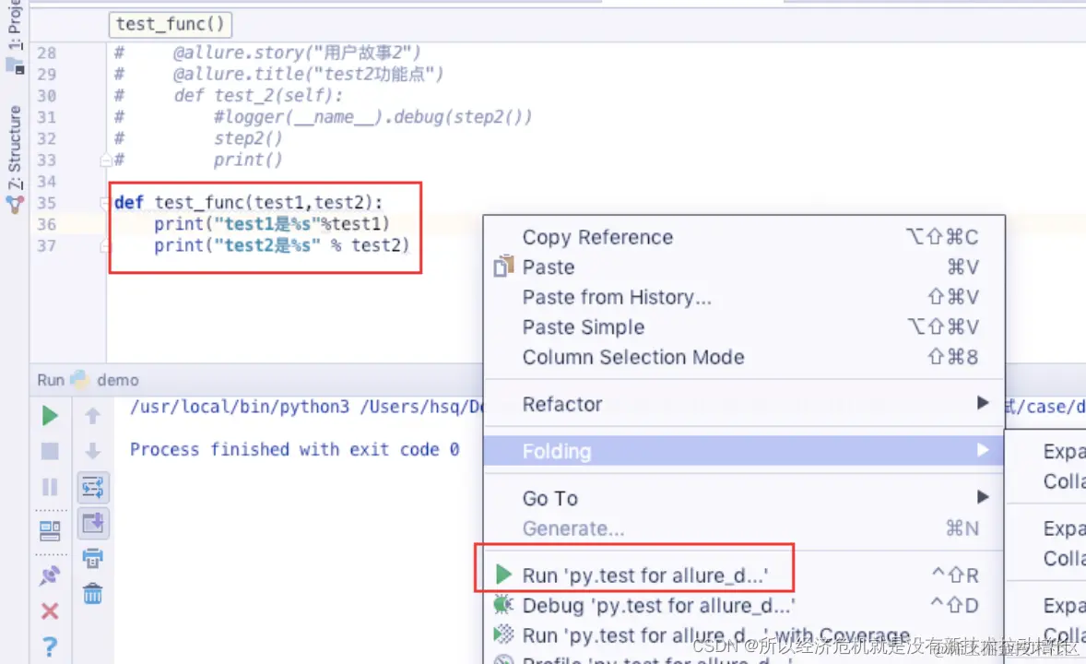
Task: Click the fold end marker at line 37
Action: coord(104,245)
